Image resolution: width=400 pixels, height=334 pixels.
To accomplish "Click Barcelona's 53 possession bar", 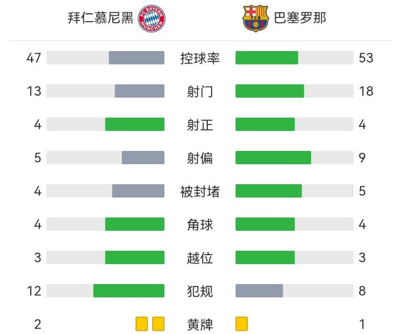I will [x=267, y=58].
